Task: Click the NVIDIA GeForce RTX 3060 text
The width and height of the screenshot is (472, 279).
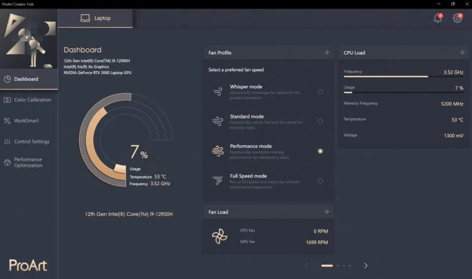Action: (x=97, y=72)
